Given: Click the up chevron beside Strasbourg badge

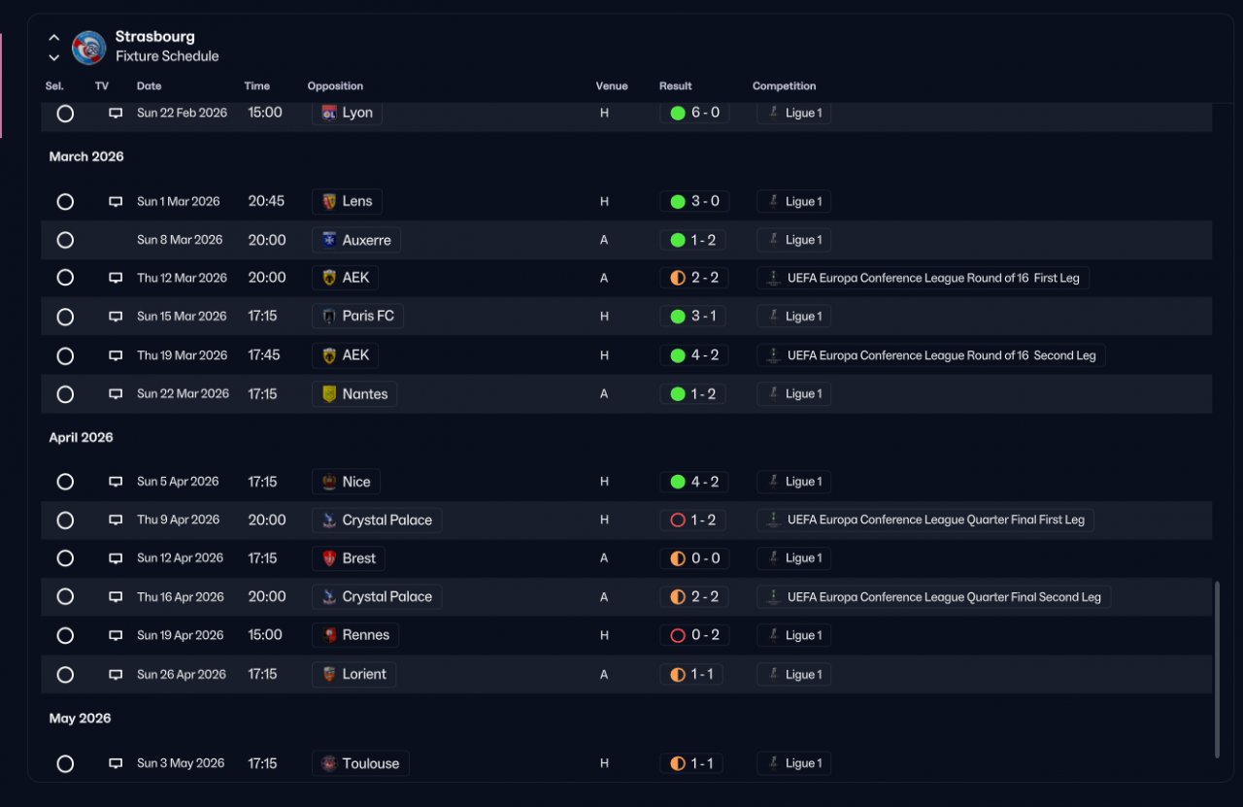Looking at the screenshot, I should click(54, 38).
